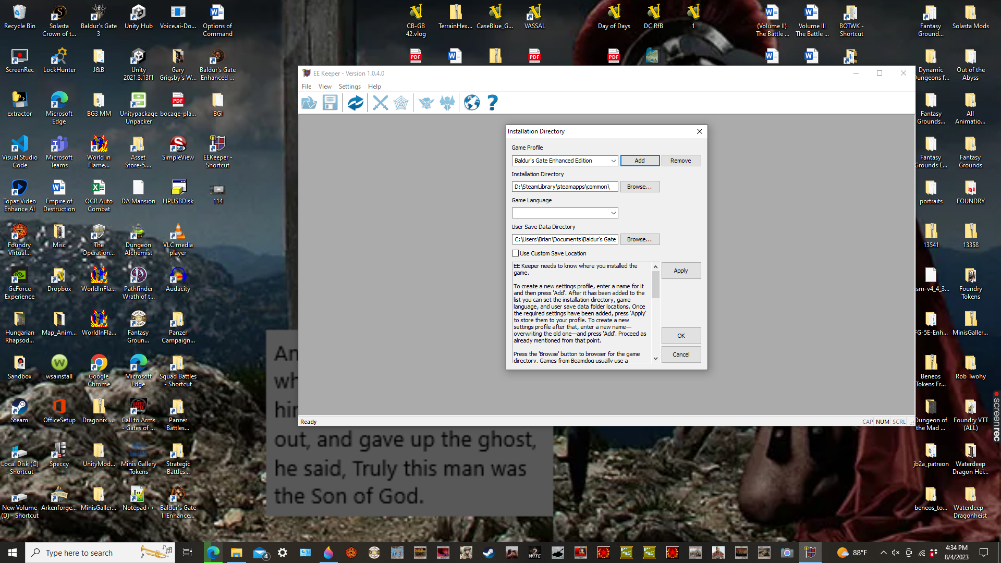The width and height of the screenshot is (1001, 563).
Task: Select the Audacity desktop icon
Action: point(178,279)
